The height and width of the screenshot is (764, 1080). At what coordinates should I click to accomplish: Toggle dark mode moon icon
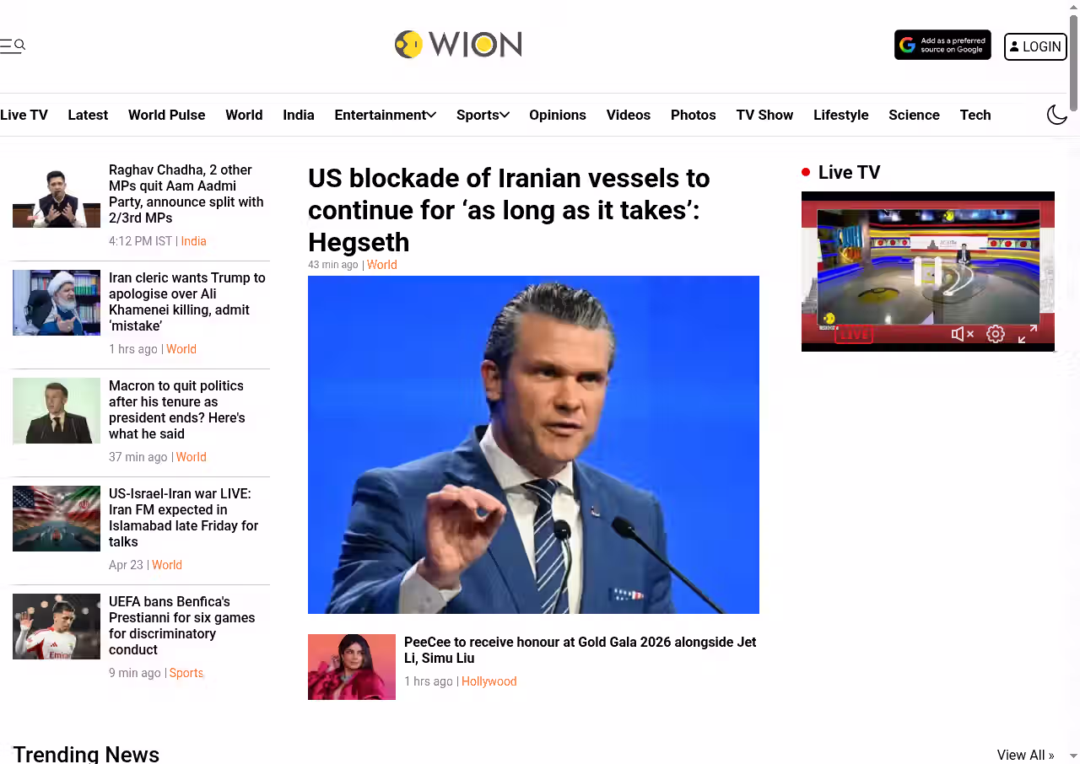tap(1057, 115)
